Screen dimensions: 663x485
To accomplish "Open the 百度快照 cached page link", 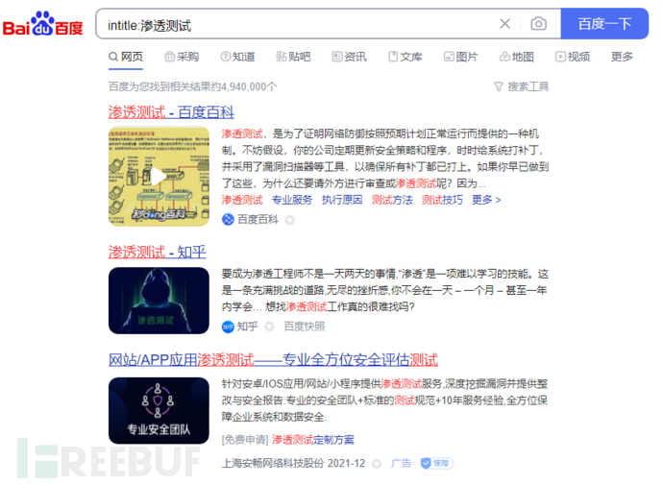I will pos(304,327).
